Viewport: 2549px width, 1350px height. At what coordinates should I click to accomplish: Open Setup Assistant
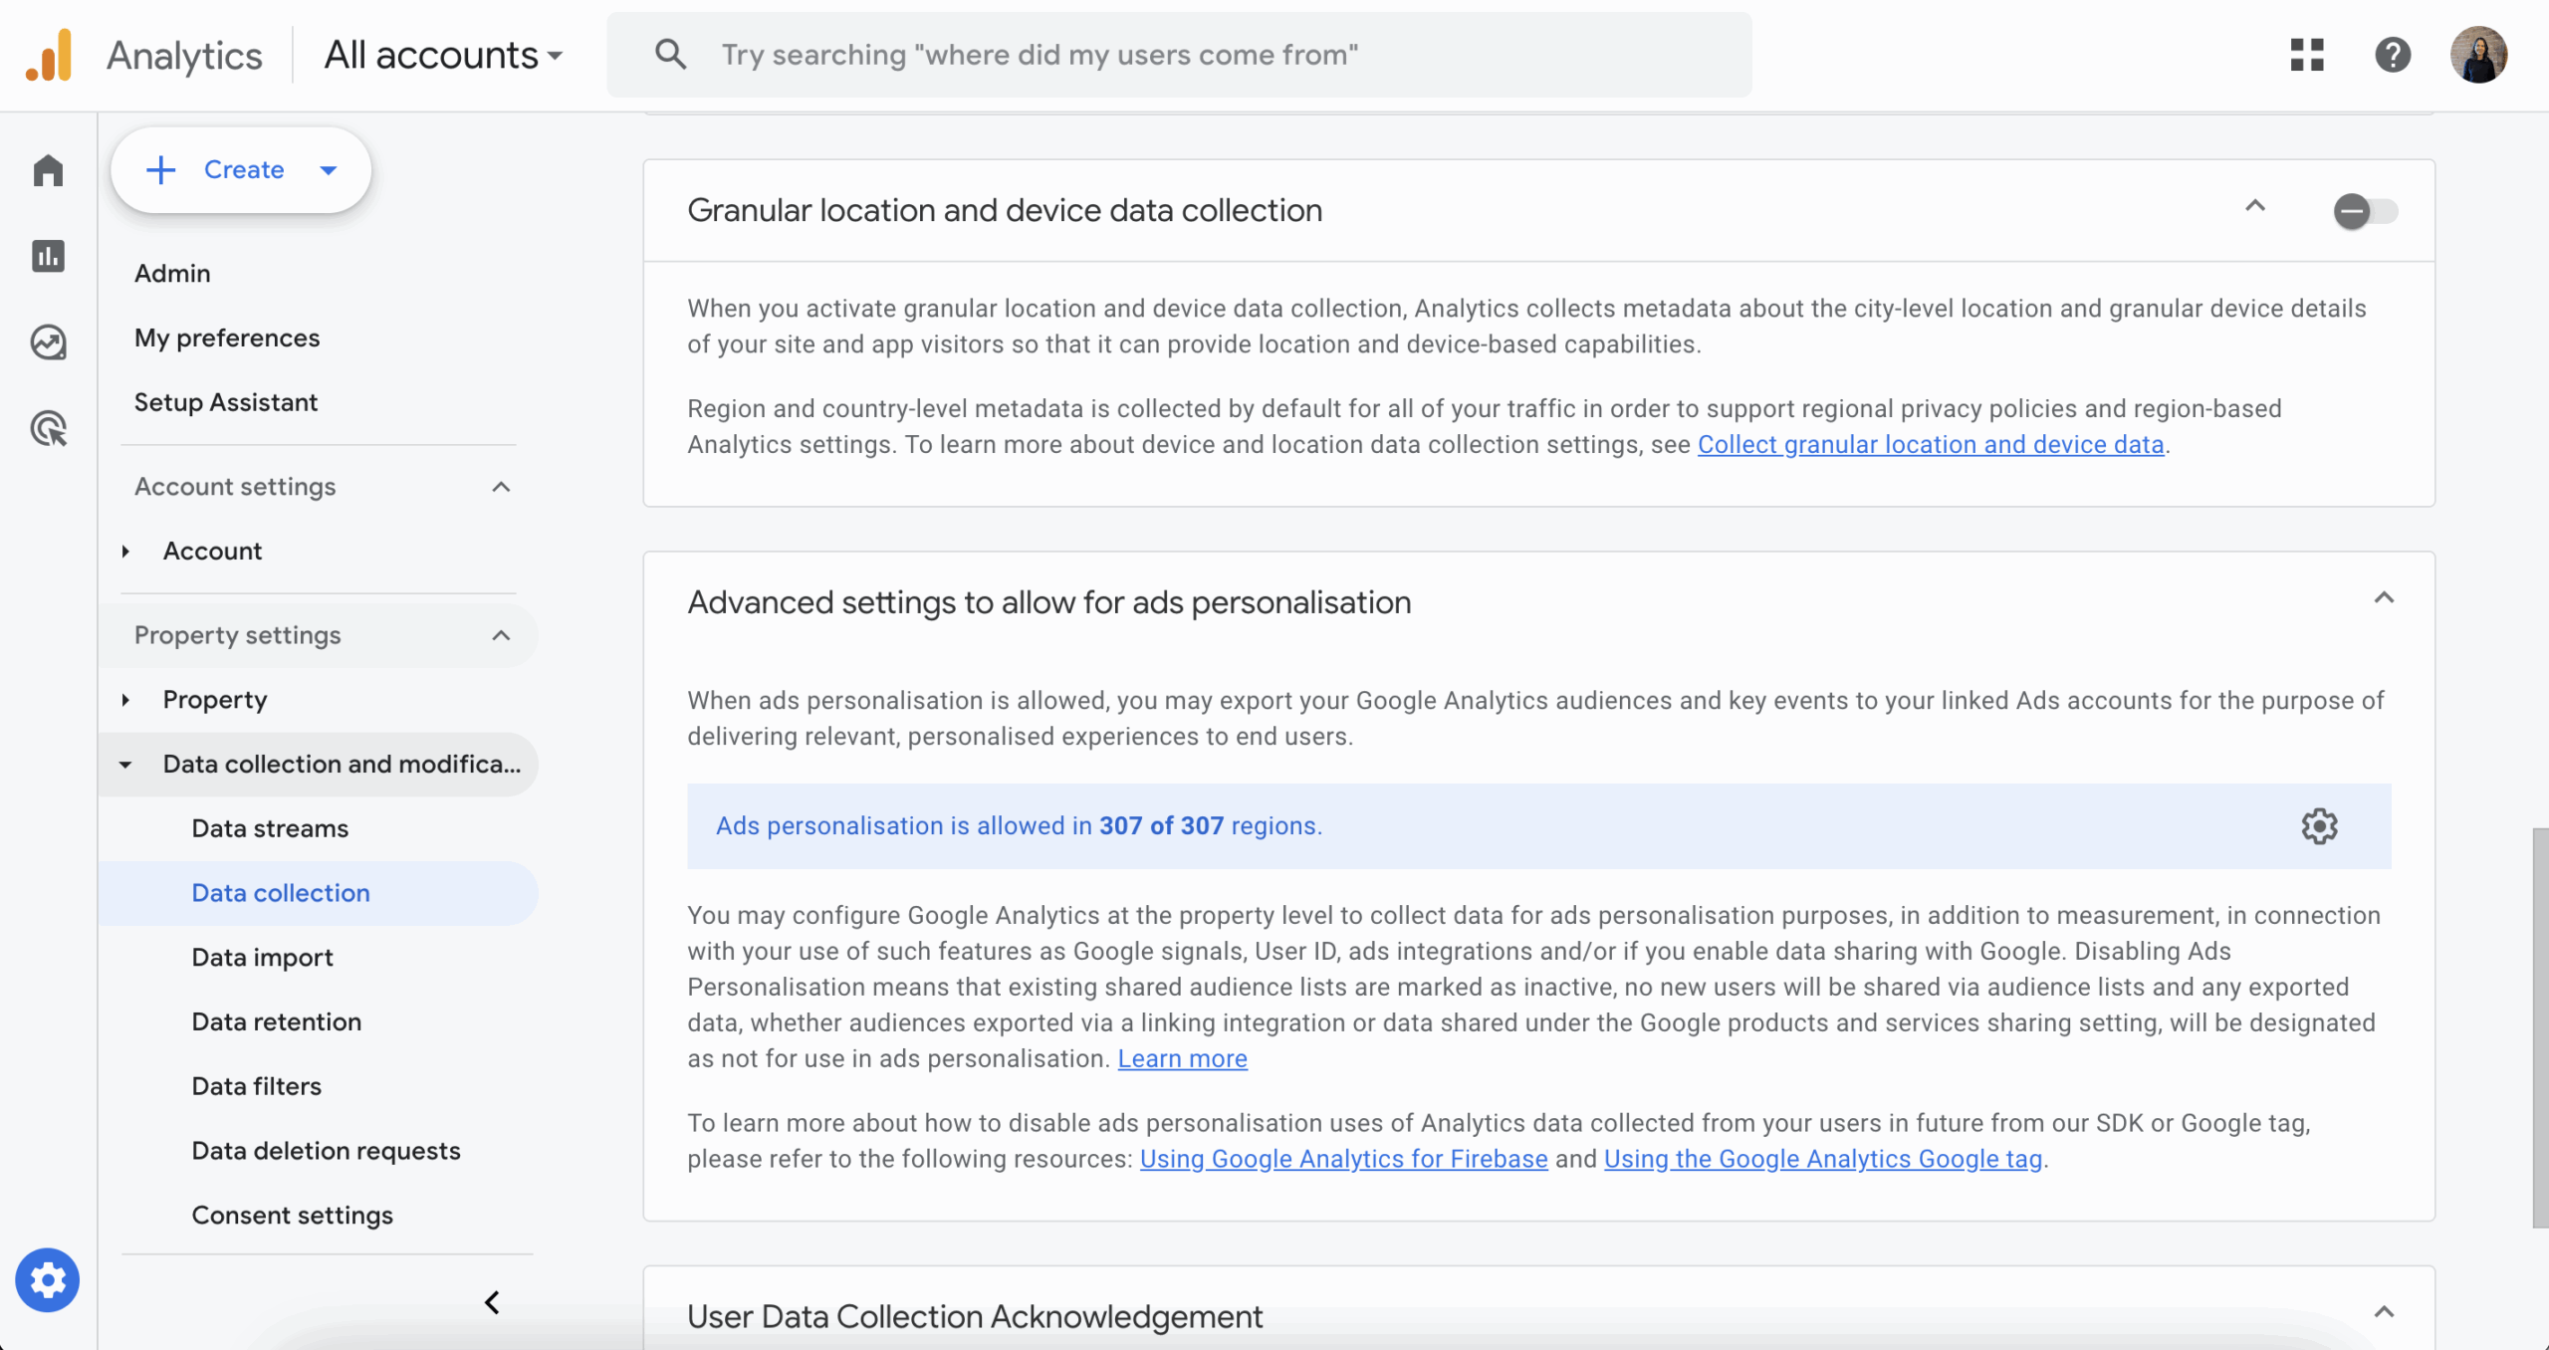click(x=226, y=402)
